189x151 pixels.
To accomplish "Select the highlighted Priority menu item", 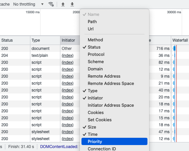I will [114, 141].
